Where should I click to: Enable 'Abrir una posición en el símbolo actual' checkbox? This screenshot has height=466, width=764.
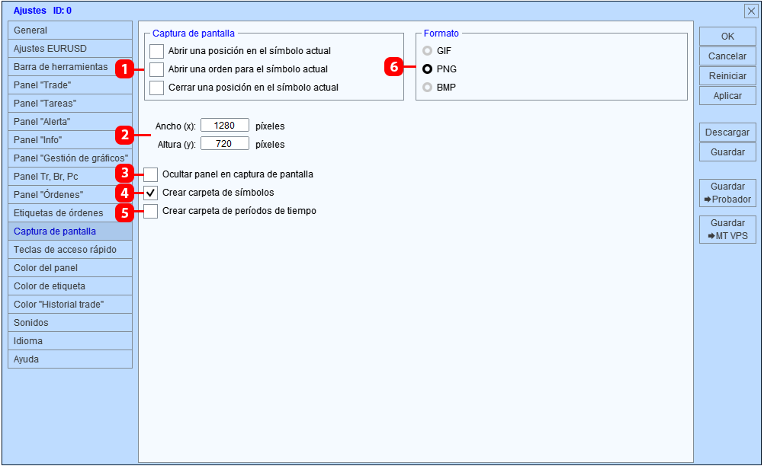point(156,51)
